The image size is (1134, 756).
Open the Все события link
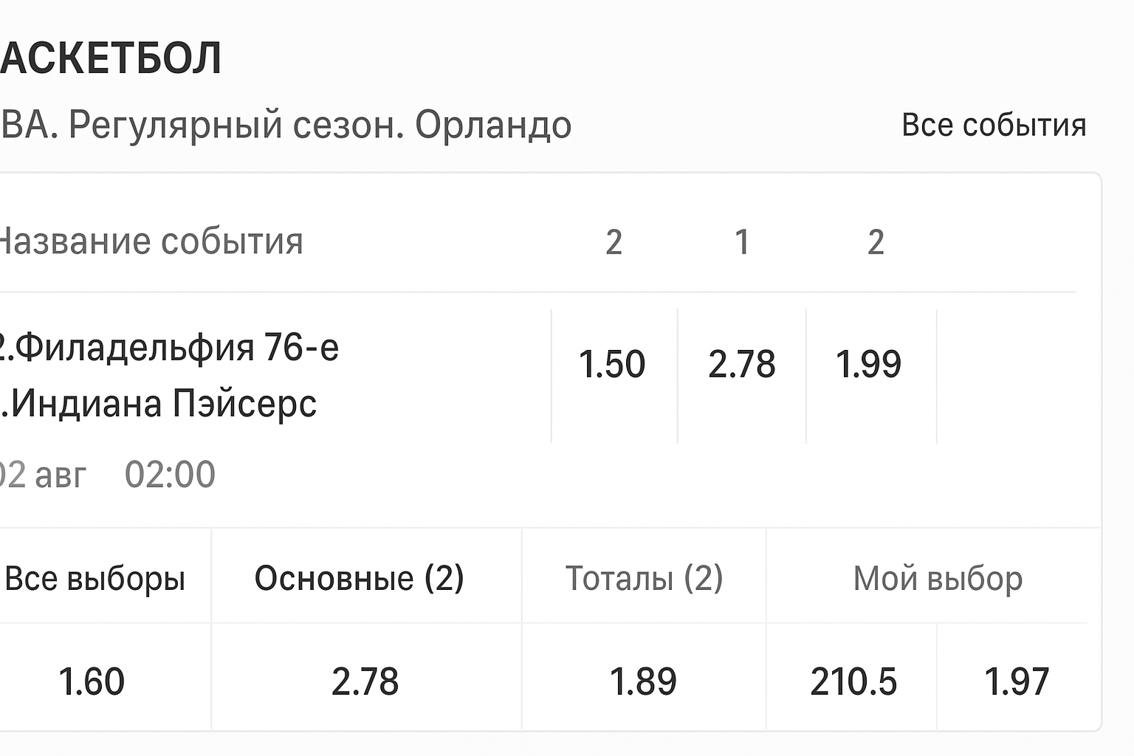(994, 126)
